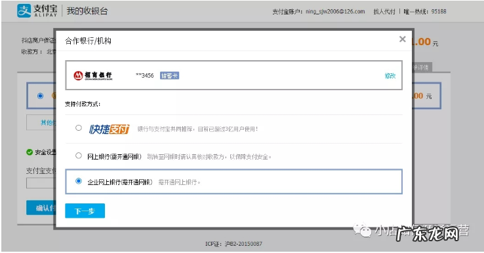Click the hotline text 唯一热线: 95188
The height and width of the screenshot is (253, 484).
(x=425, y=11)
